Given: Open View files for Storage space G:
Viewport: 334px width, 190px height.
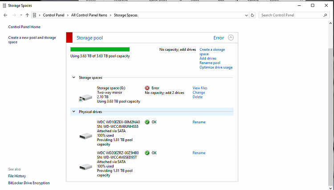Looking at the screenshot, I should (200, 88).
